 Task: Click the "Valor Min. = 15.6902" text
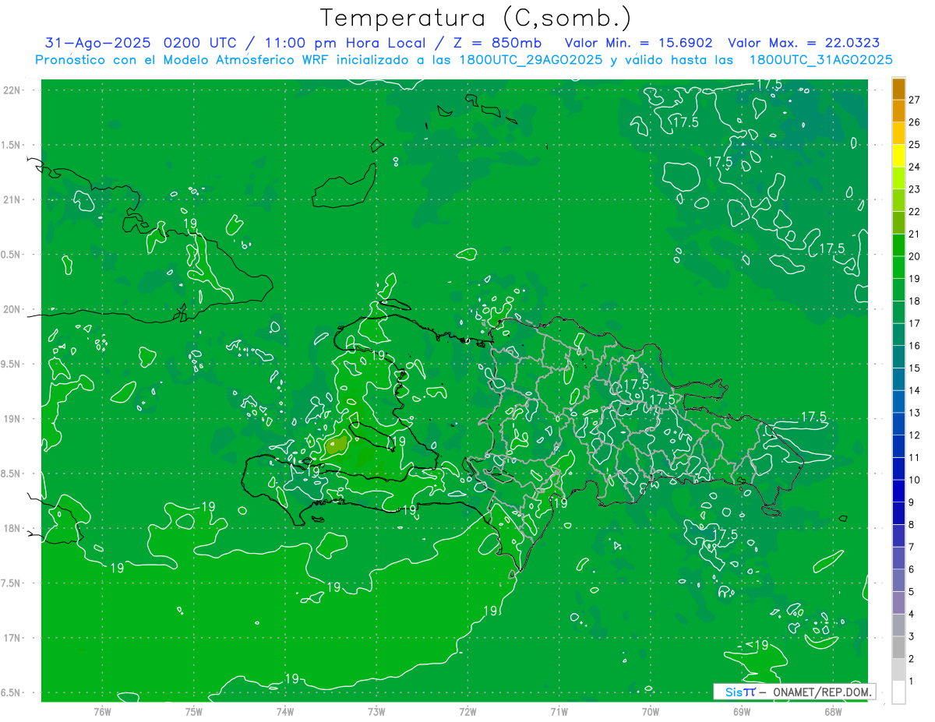(x=638, y=43)
